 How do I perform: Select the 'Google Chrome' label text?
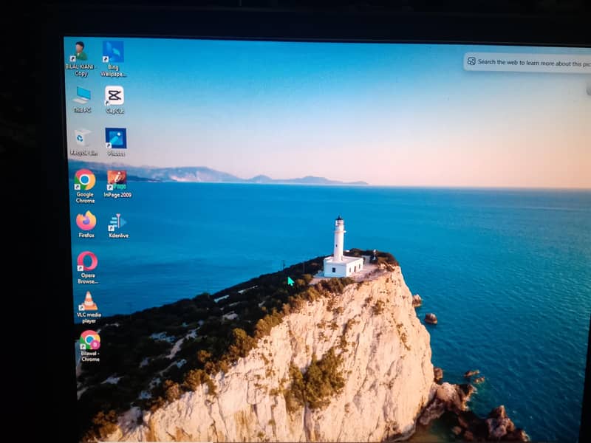click(x=83, y=196)
